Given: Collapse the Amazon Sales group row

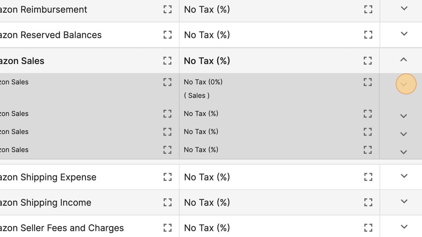Looking at the screenshot, I should tap(404, 59).
